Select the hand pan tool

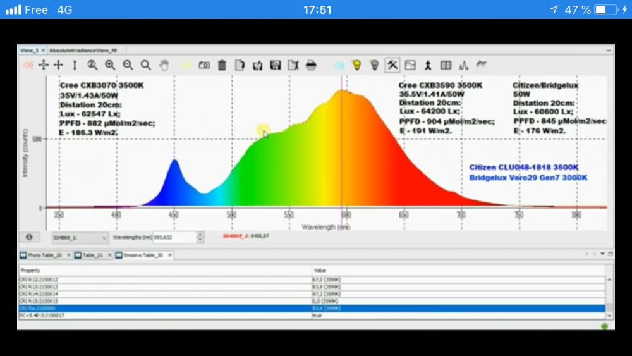point(164,65)
